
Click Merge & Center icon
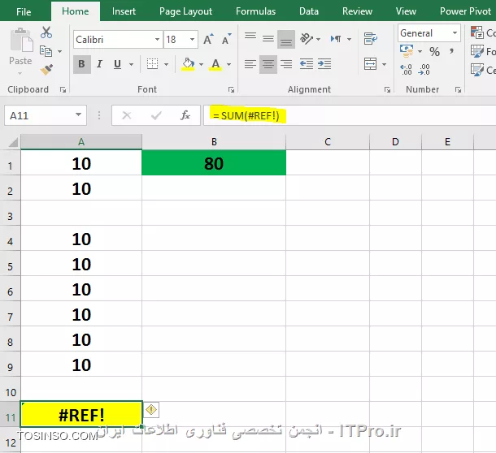370,64
